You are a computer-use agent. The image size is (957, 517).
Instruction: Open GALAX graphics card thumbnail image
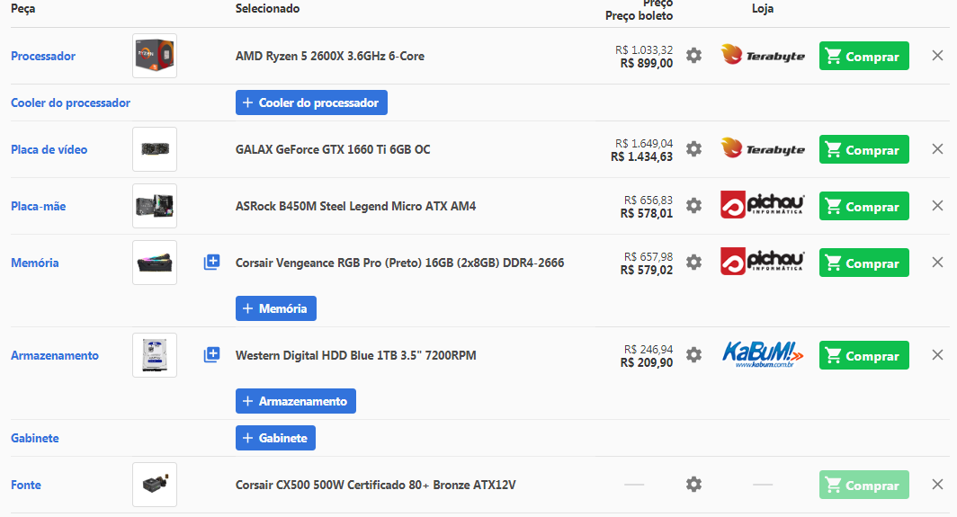[x=155, y=149]
